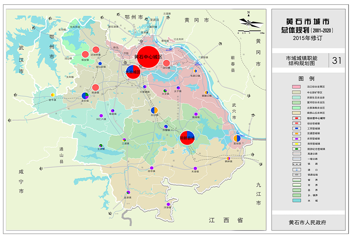Viewport: 353px width, 237px height.
Task: Click the 太子镇 blue-purple marker
Action: 178,88
